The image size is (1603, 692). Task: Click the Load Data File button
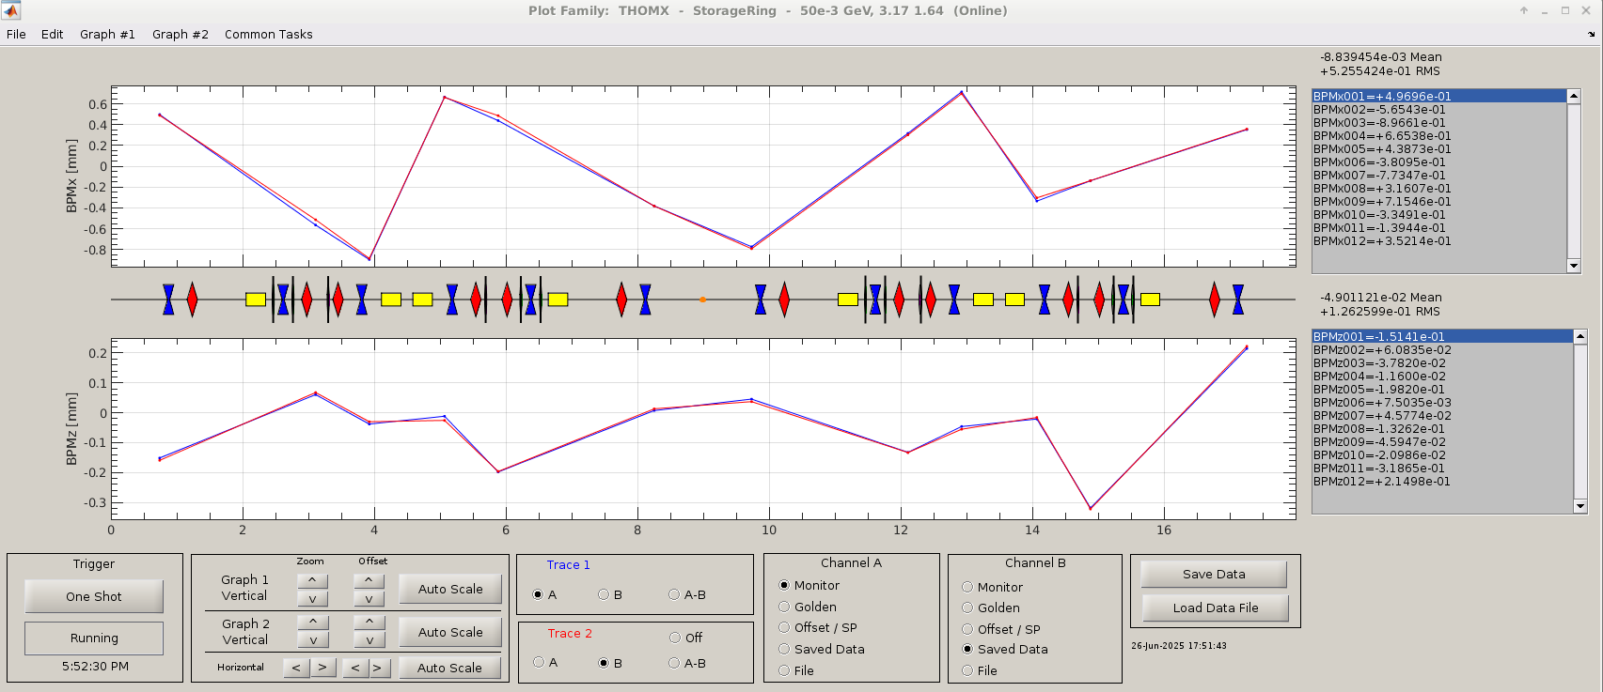1215,607
